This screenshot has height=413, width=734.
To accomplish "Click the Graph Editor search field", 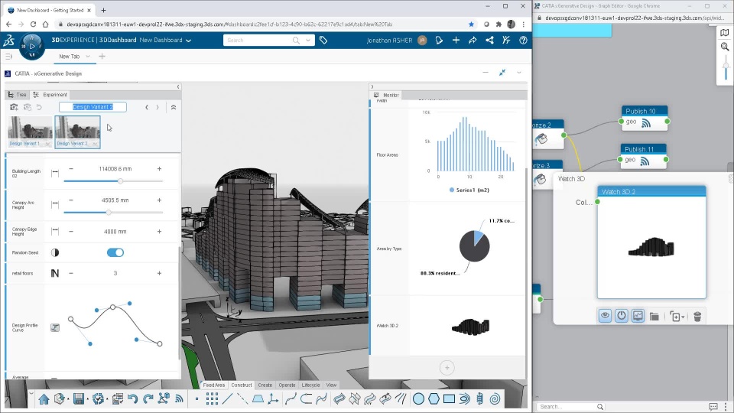I will click(x=570, y=406).
